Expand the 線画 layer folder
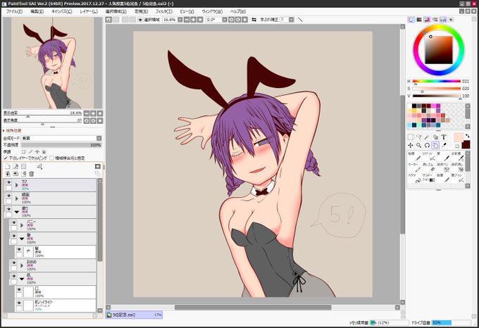Screen dimensions: 479x328 coord(16,198)
